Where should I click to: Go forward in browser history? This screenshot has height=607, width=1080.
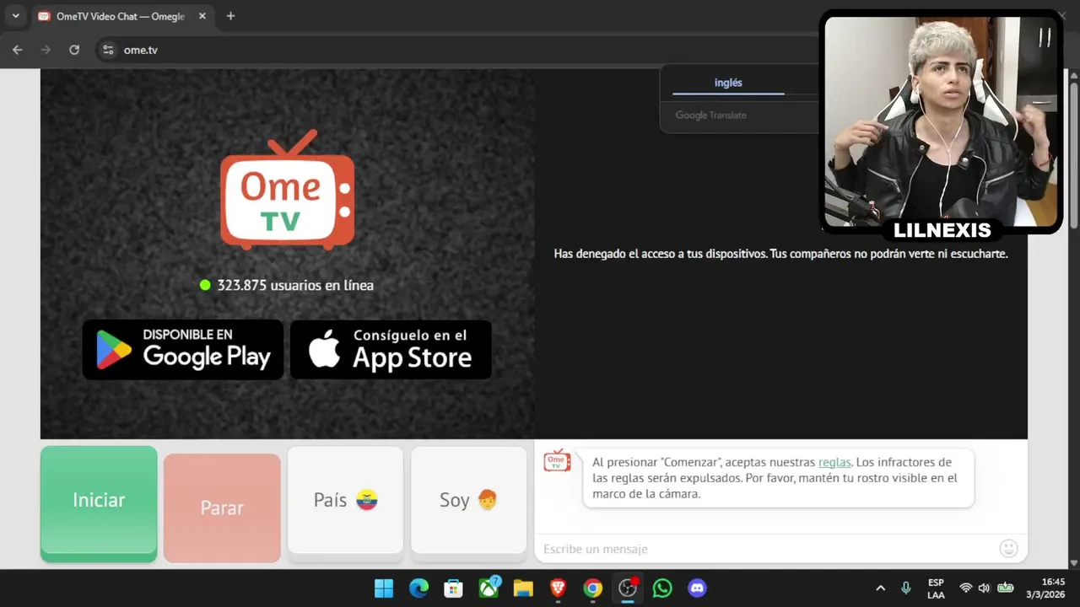(x=46, y=50)
